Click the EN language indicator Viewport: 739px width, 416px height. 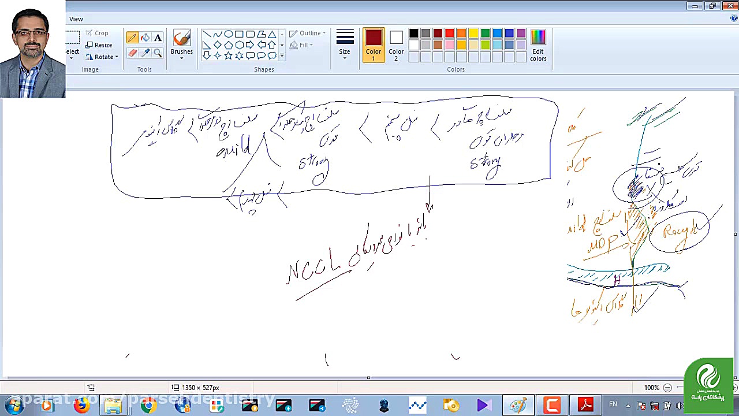[x=613, y=404]
